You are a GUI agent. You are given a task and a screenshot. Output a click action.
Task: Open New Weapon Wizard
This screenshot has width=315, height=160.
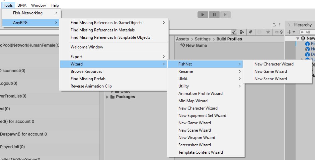click(206, 138)
